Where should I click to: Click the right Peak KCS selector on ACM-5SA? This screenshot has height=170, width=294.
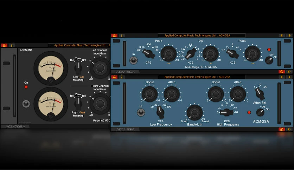click(x=232, y=54)
